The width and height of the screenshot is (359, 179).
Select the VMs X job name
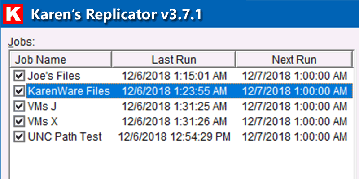coord(43,122)
